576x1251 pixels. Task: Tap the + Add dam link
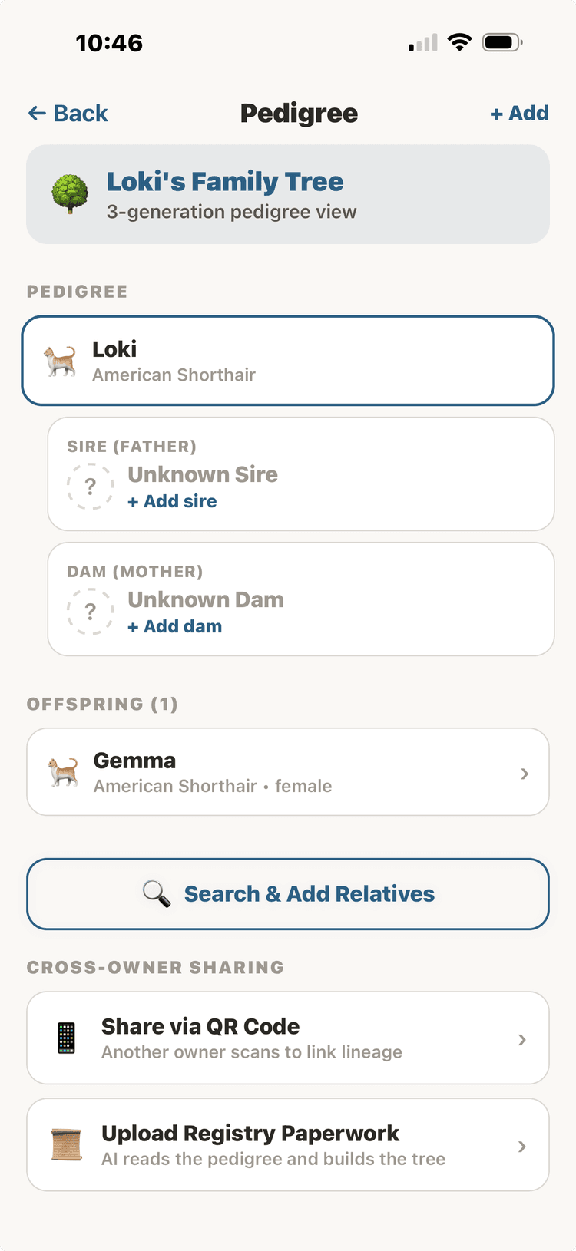[x=175, y=627]
